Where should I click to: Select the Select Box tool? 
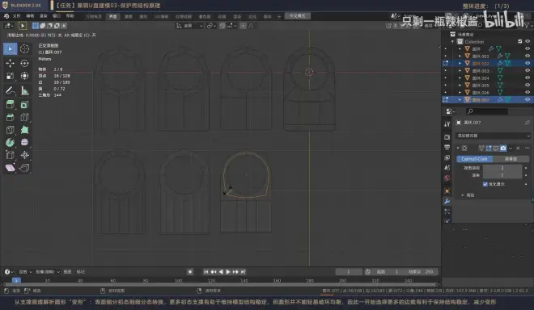tap(11, 49)
